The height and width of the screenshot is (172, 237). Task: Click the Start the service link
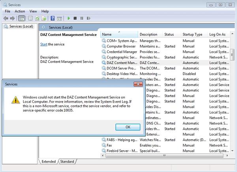(44, 44)
